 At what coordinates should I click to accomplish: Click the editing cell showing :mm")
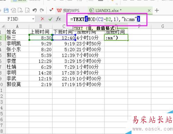(x=116, y=38)
